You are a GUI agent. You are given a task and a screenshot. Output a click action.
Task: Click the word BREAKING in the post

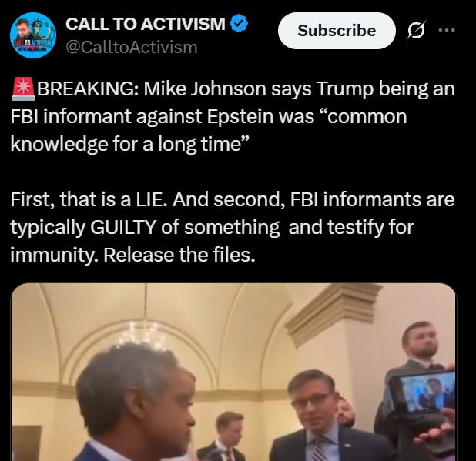coord(88,89)
